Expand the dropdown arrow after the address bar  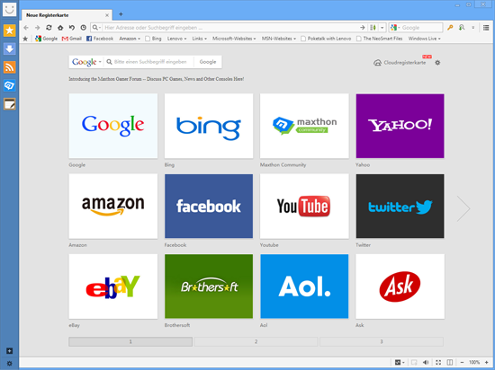coord(382,28)
